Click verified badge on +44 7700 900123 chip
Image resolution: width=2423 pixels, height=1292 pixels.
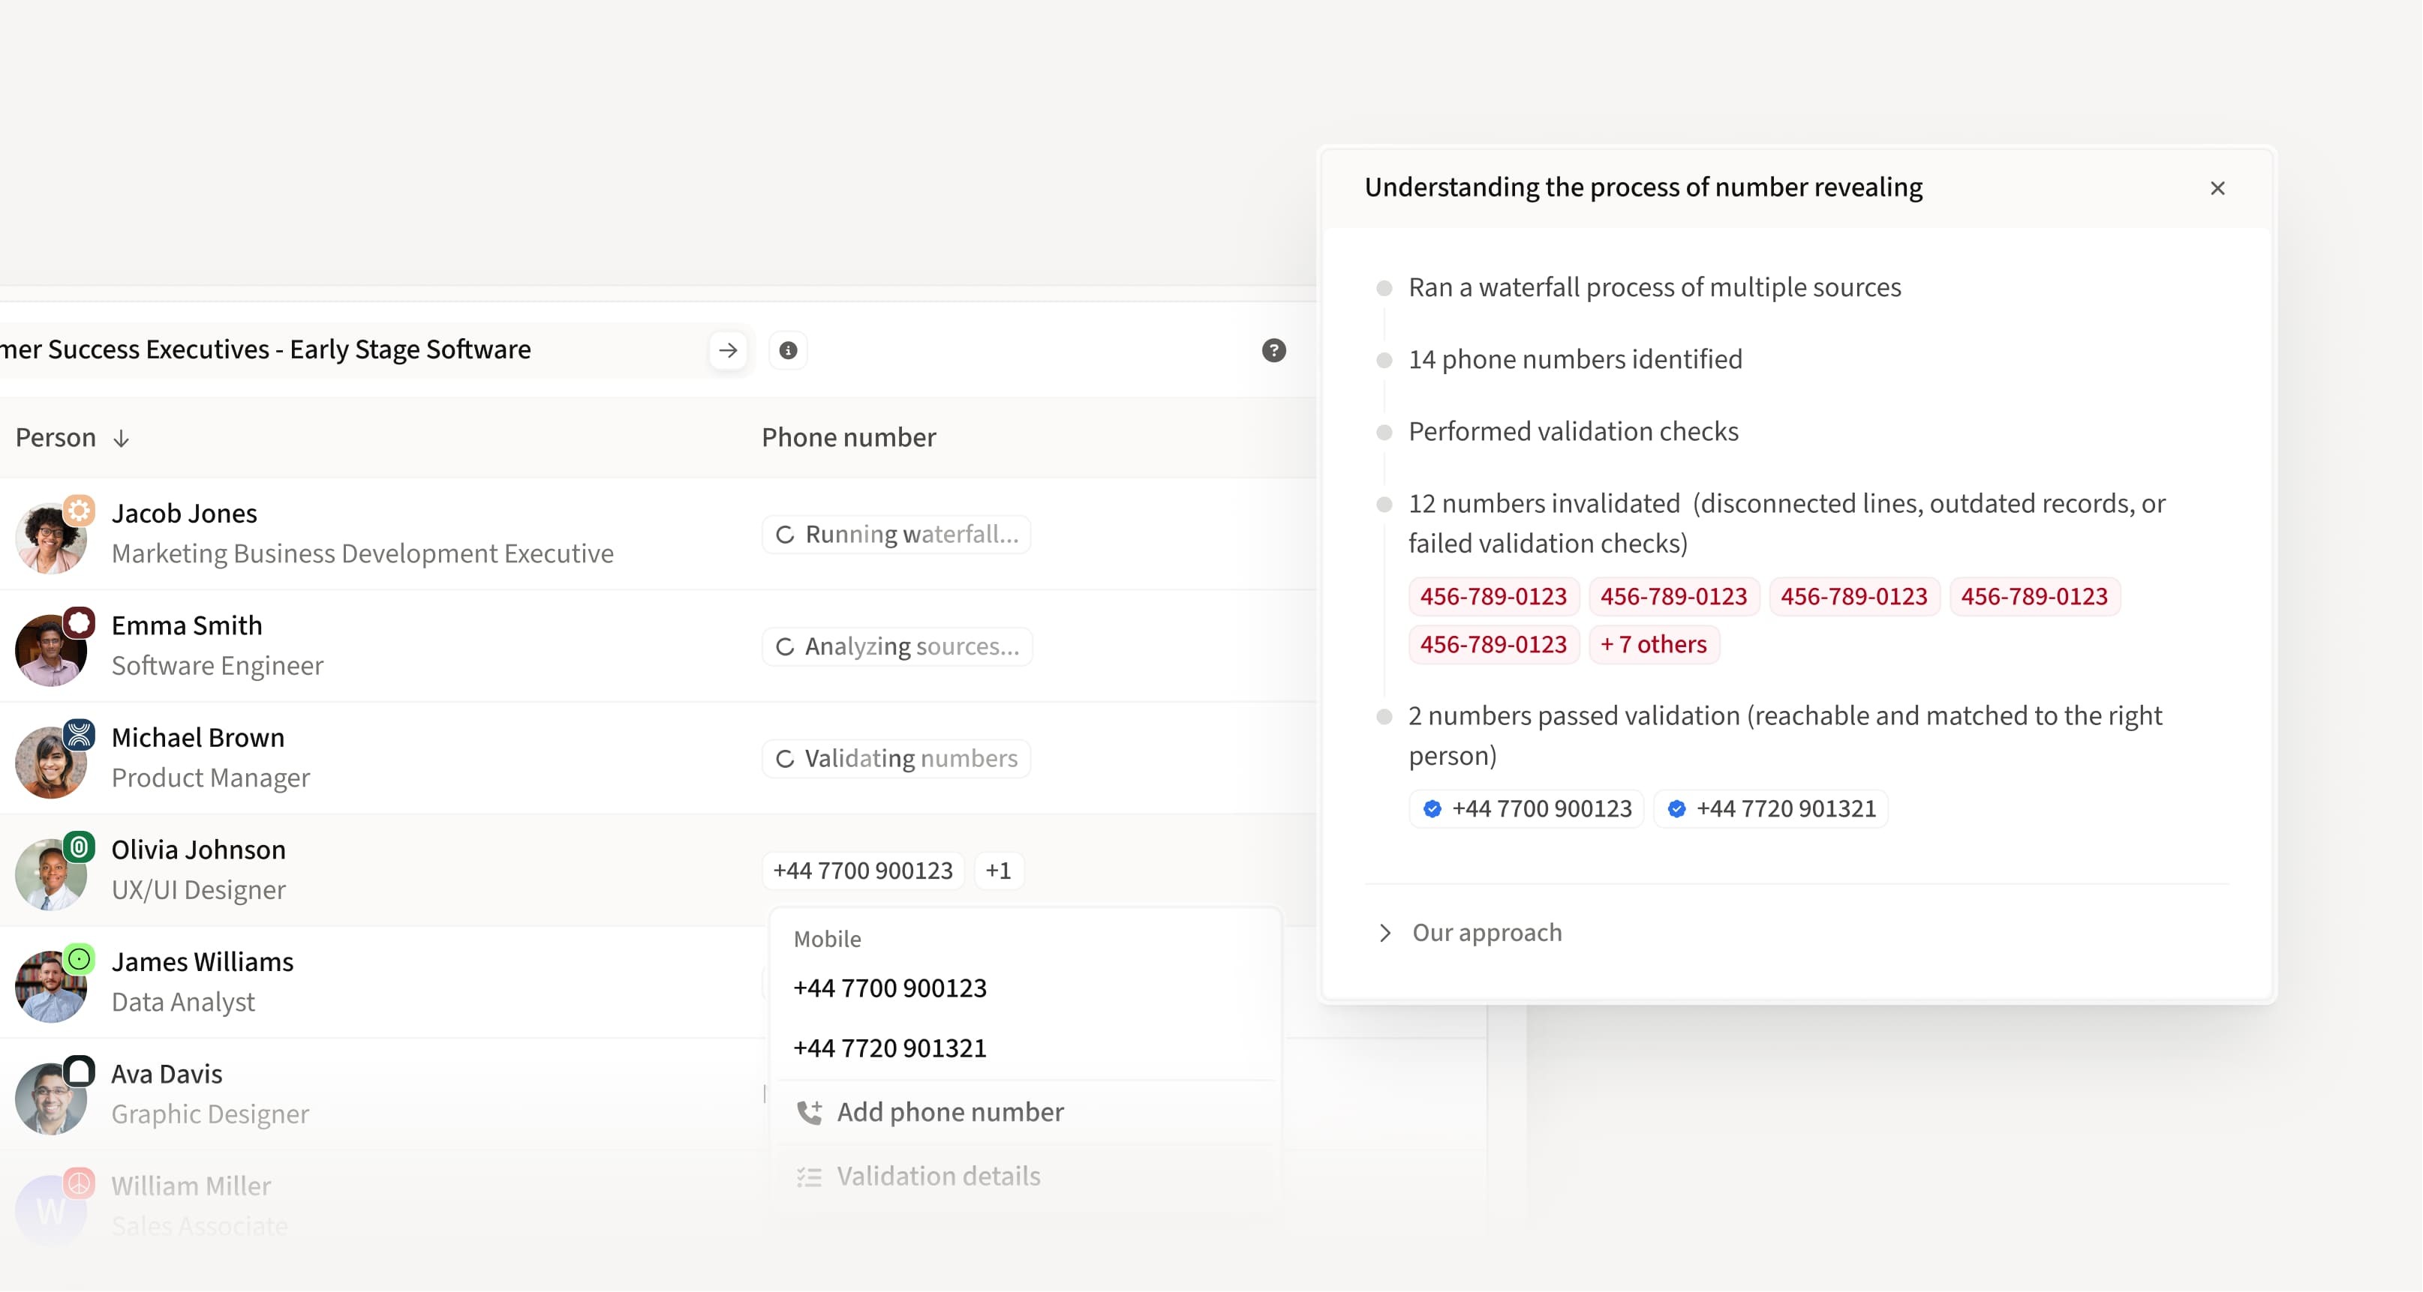point(1432,809)
